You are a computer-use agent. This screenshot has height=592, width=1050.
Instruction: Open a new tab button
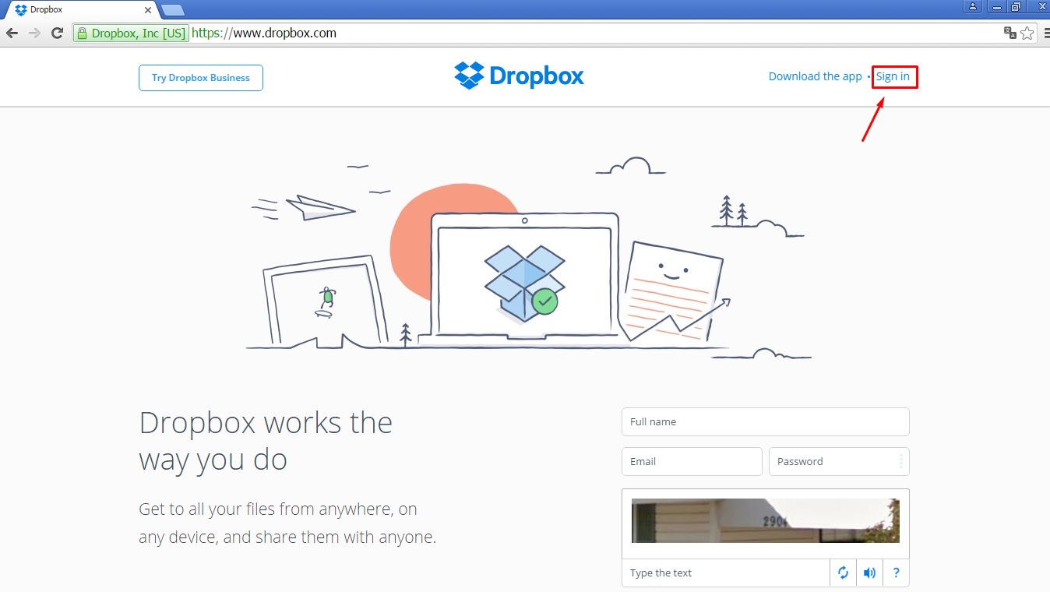point(172,10)
